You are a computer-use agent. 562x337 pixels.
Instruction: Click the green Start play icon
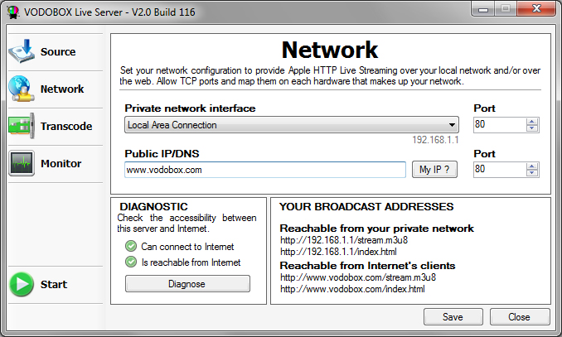[x=22, y=284]
